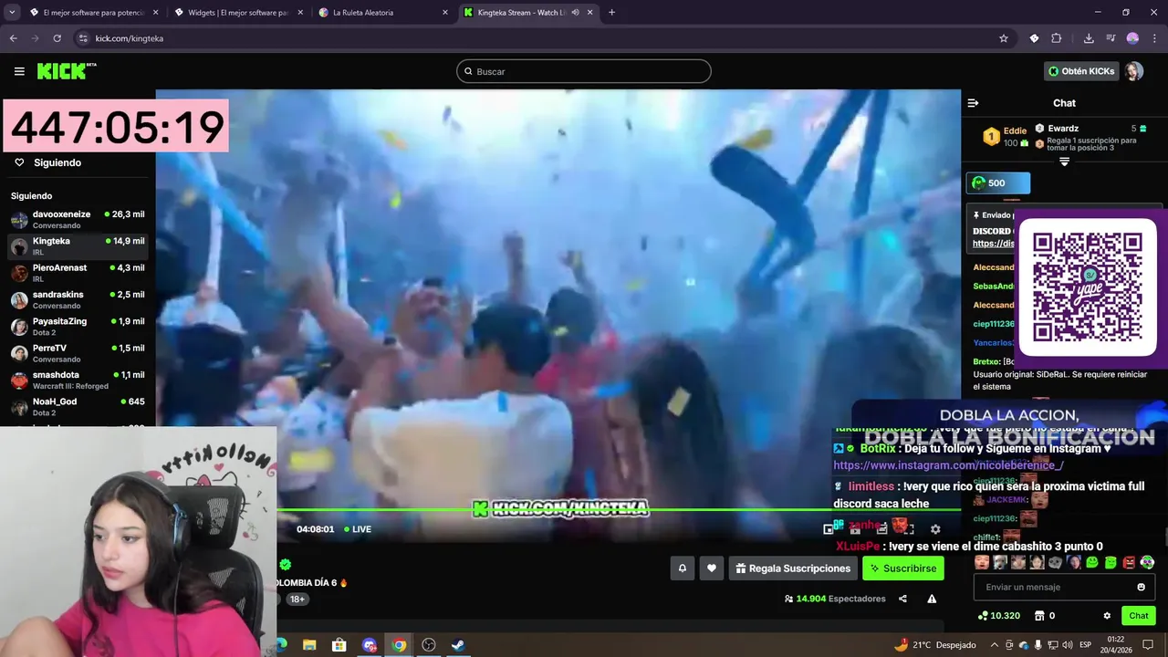Switch to La Ruleta Aleatoria tab
The height and width of the screenshot is (657, 1168).
[x=382, y=13]
